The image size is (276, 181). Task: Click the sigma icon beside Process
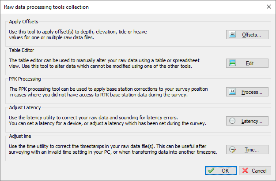232,92
